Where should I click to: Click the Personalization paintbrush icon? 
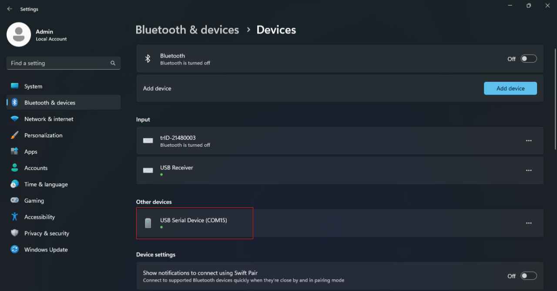(15, 135)
